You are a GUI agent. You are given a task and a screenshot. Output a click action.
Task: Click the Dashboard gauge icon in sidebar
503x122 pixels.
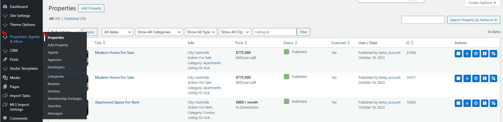5,7
